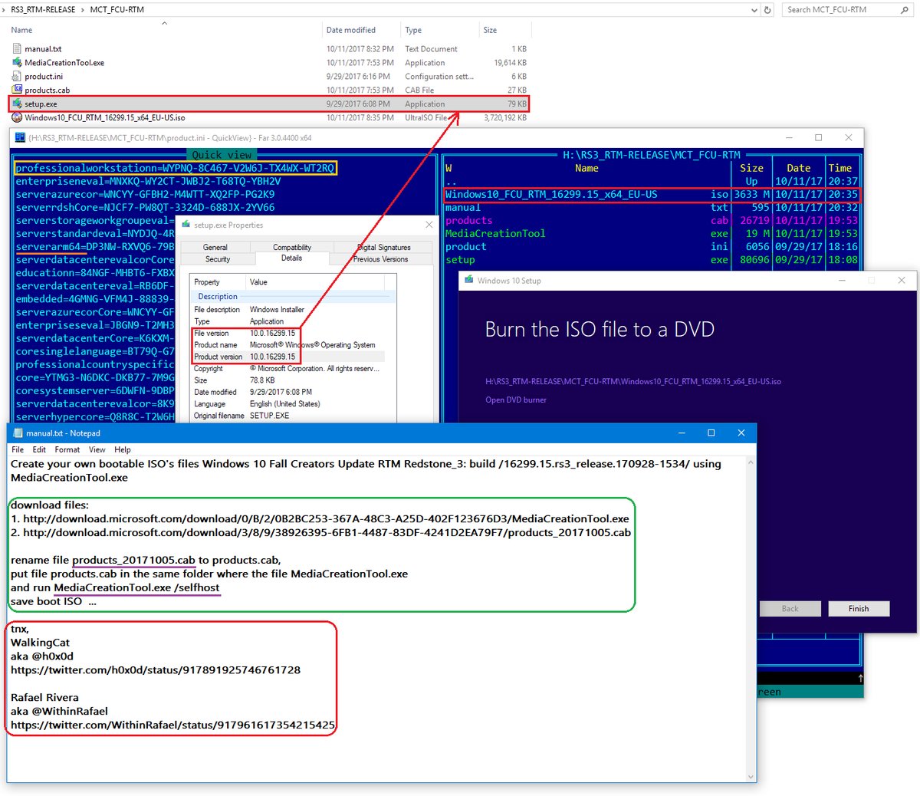Click serverarm64 key line in QuickView
This screenshot has height=796, width=920.
point(95,247)
